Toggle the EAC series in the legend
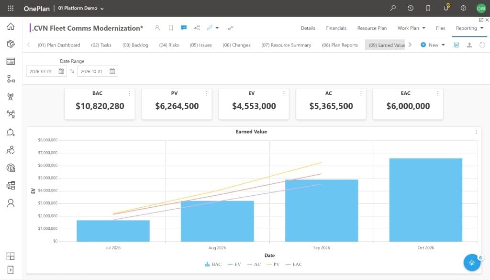This screenshot has height=280, width=490. [294, 264]
